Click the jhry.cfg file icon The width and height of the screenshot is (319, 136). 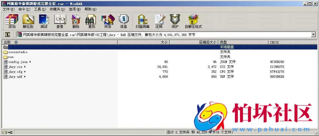click(x=6, y=72)
